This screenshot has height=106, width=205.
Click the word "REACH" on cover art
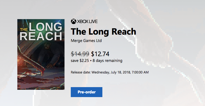[41, 36]
